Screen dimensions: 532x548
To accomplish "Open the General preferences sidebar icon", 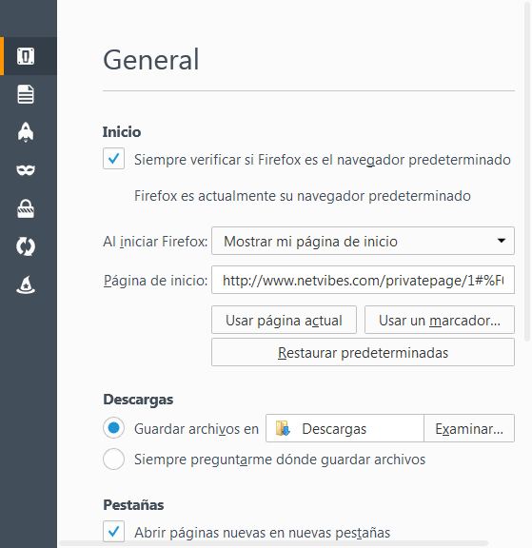I will coord(26,56).
